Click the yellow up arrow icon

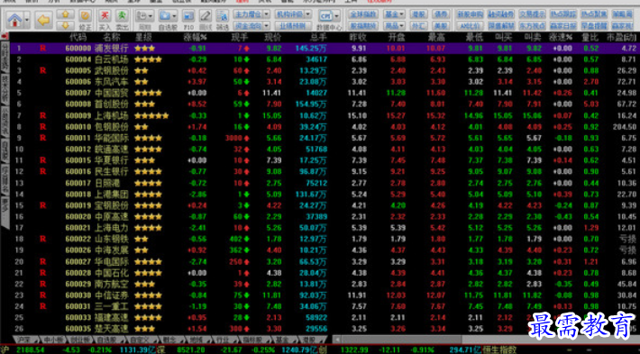coord(65,14)
